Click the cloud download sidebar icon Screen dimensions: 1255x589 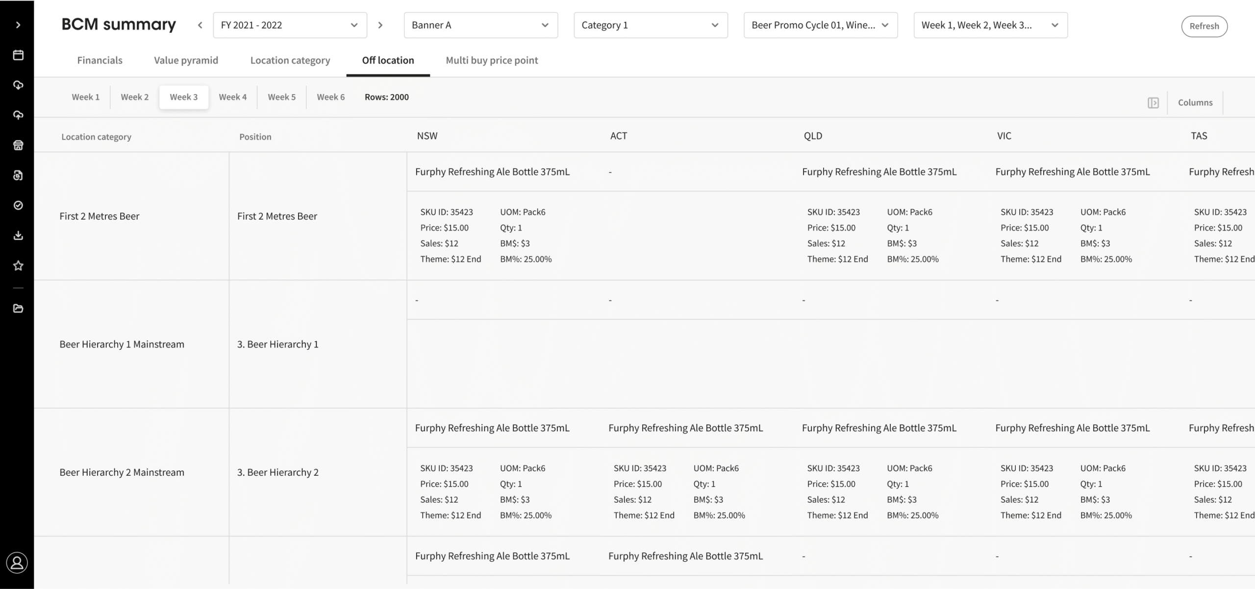click(x=18, y=85)
